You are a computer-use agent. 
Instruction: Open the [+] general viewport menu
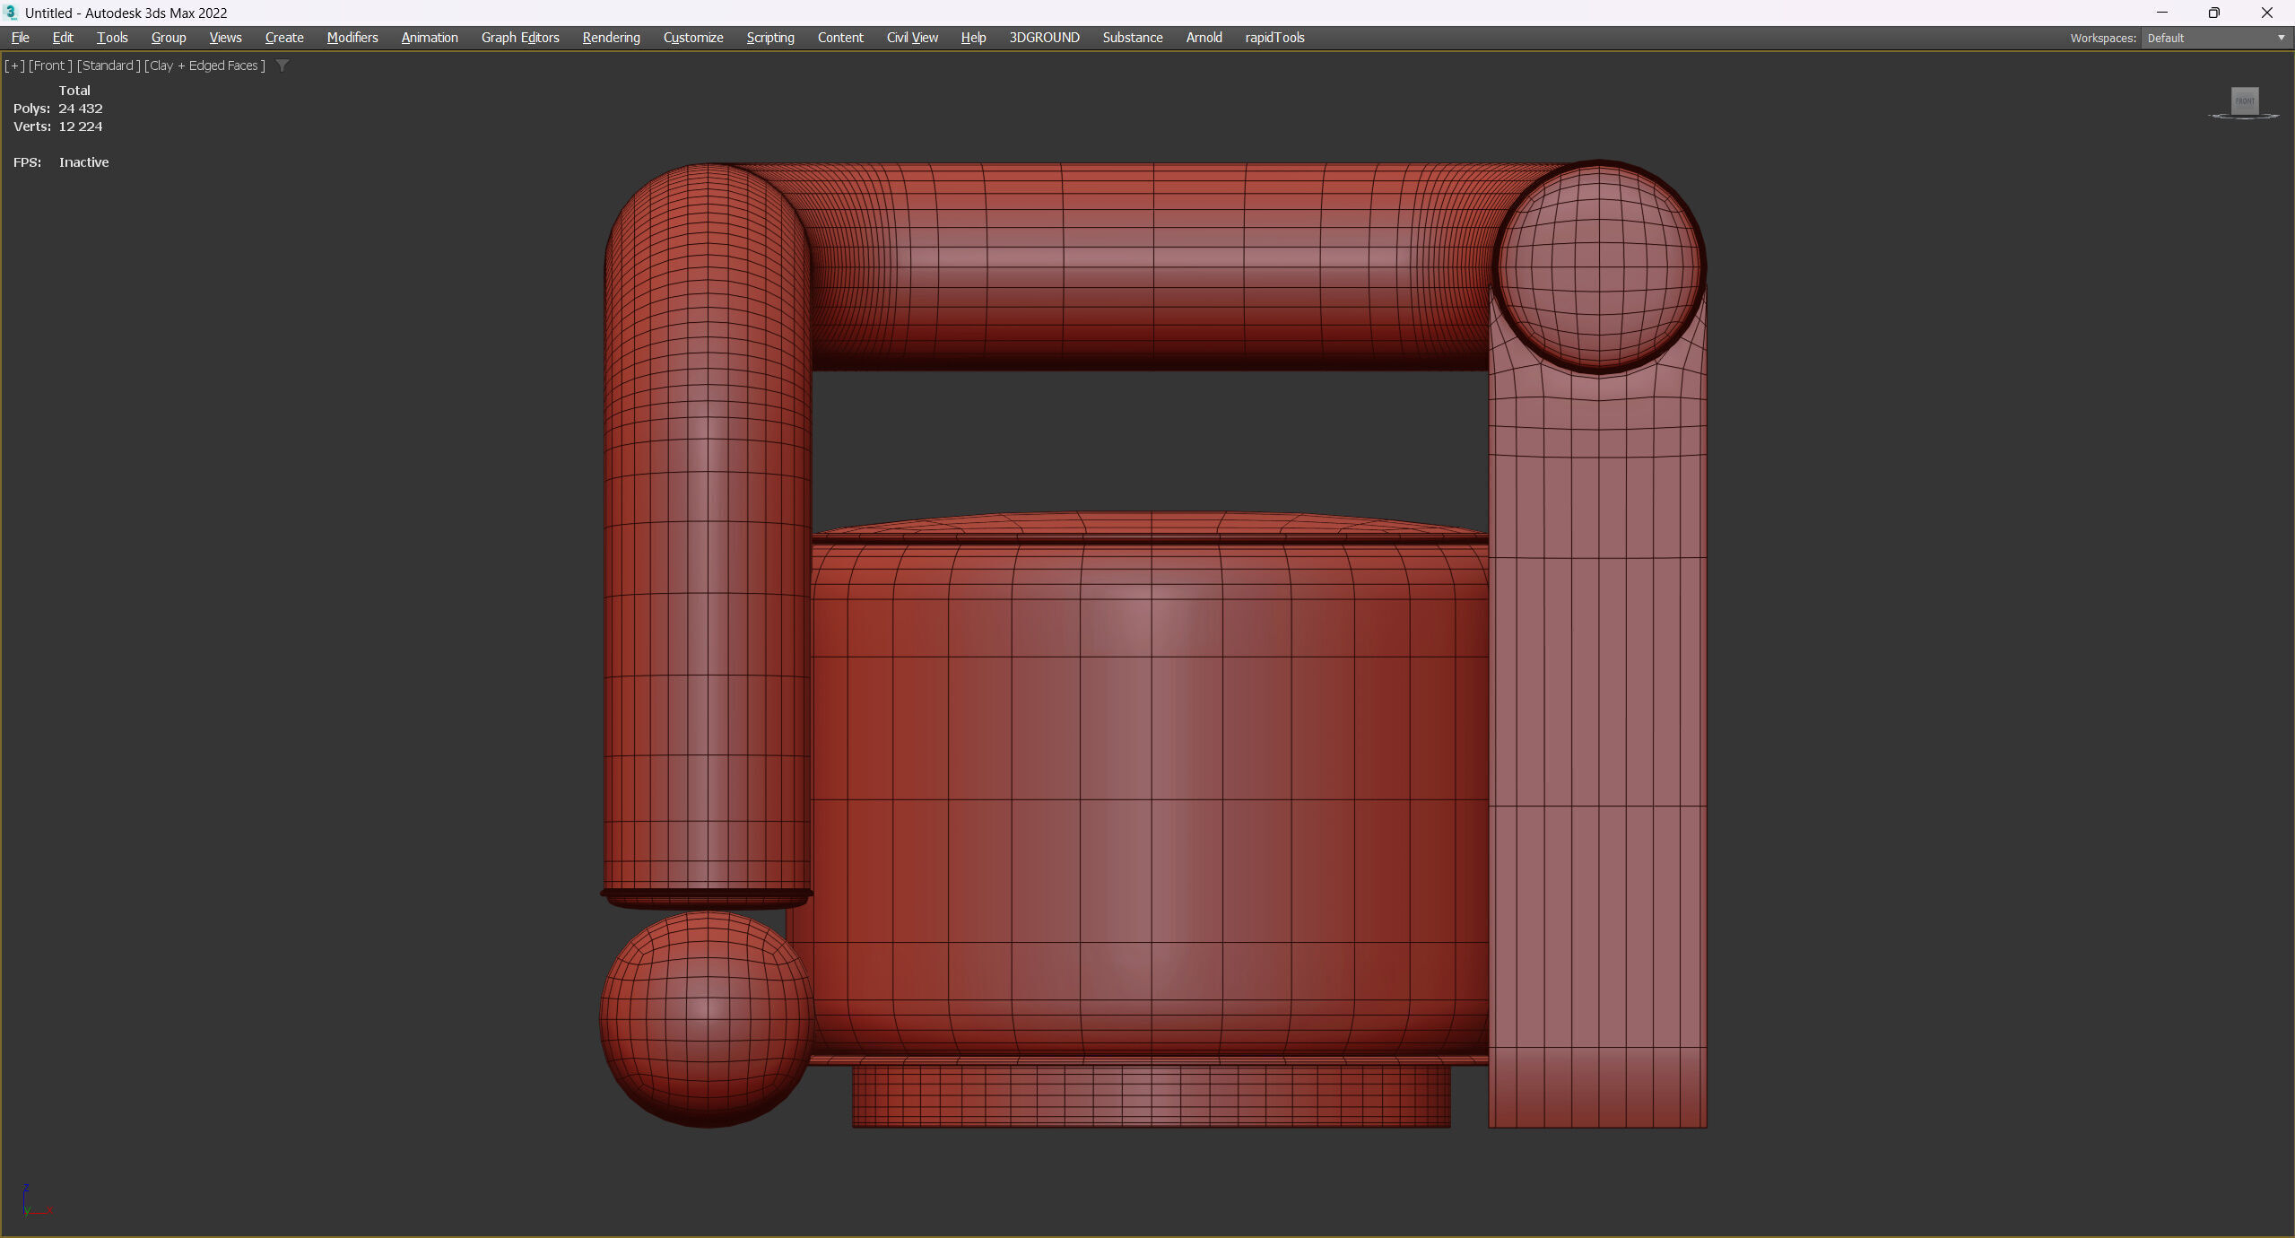(x=14, y=65)
